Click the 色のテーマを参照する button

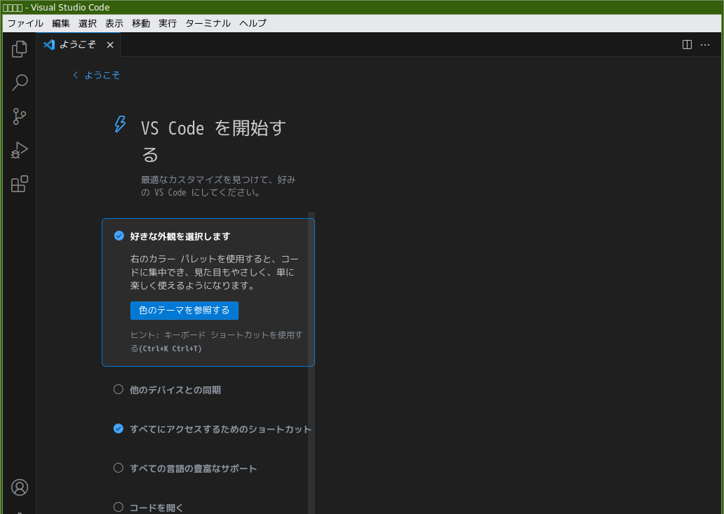click(x=185, y=311)
